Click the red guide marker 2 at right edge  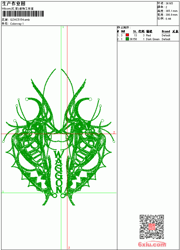pos(114,132)
